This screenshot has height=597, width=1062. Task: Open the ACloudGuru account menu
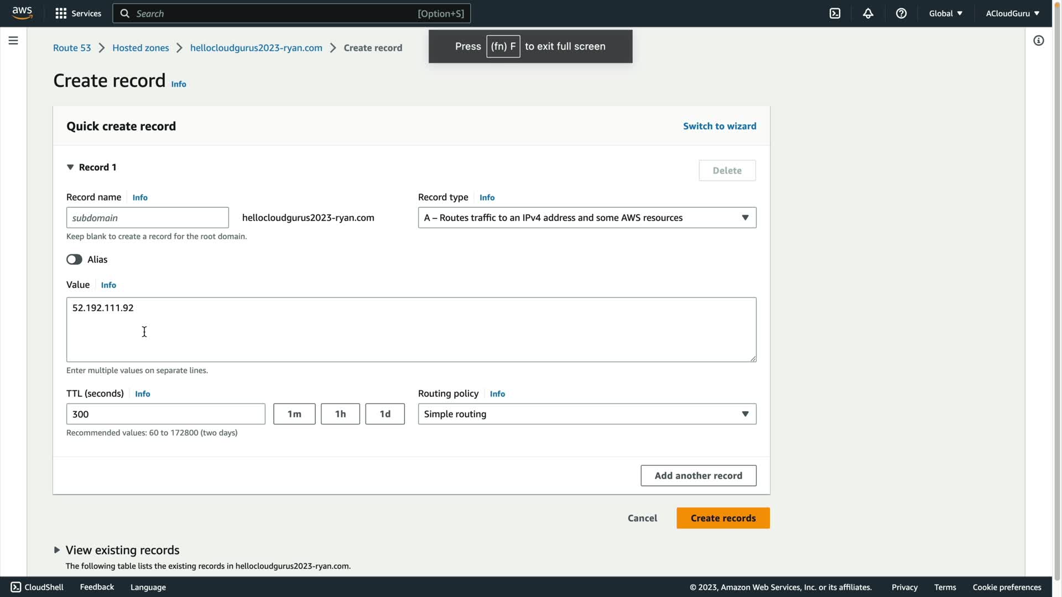1012,13
